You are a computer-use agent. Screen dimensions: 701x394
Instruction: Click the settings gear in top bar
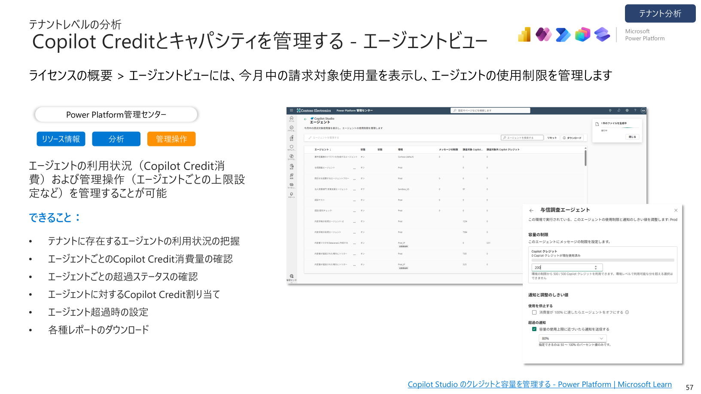pyautogui.click(x=627, y=110)
